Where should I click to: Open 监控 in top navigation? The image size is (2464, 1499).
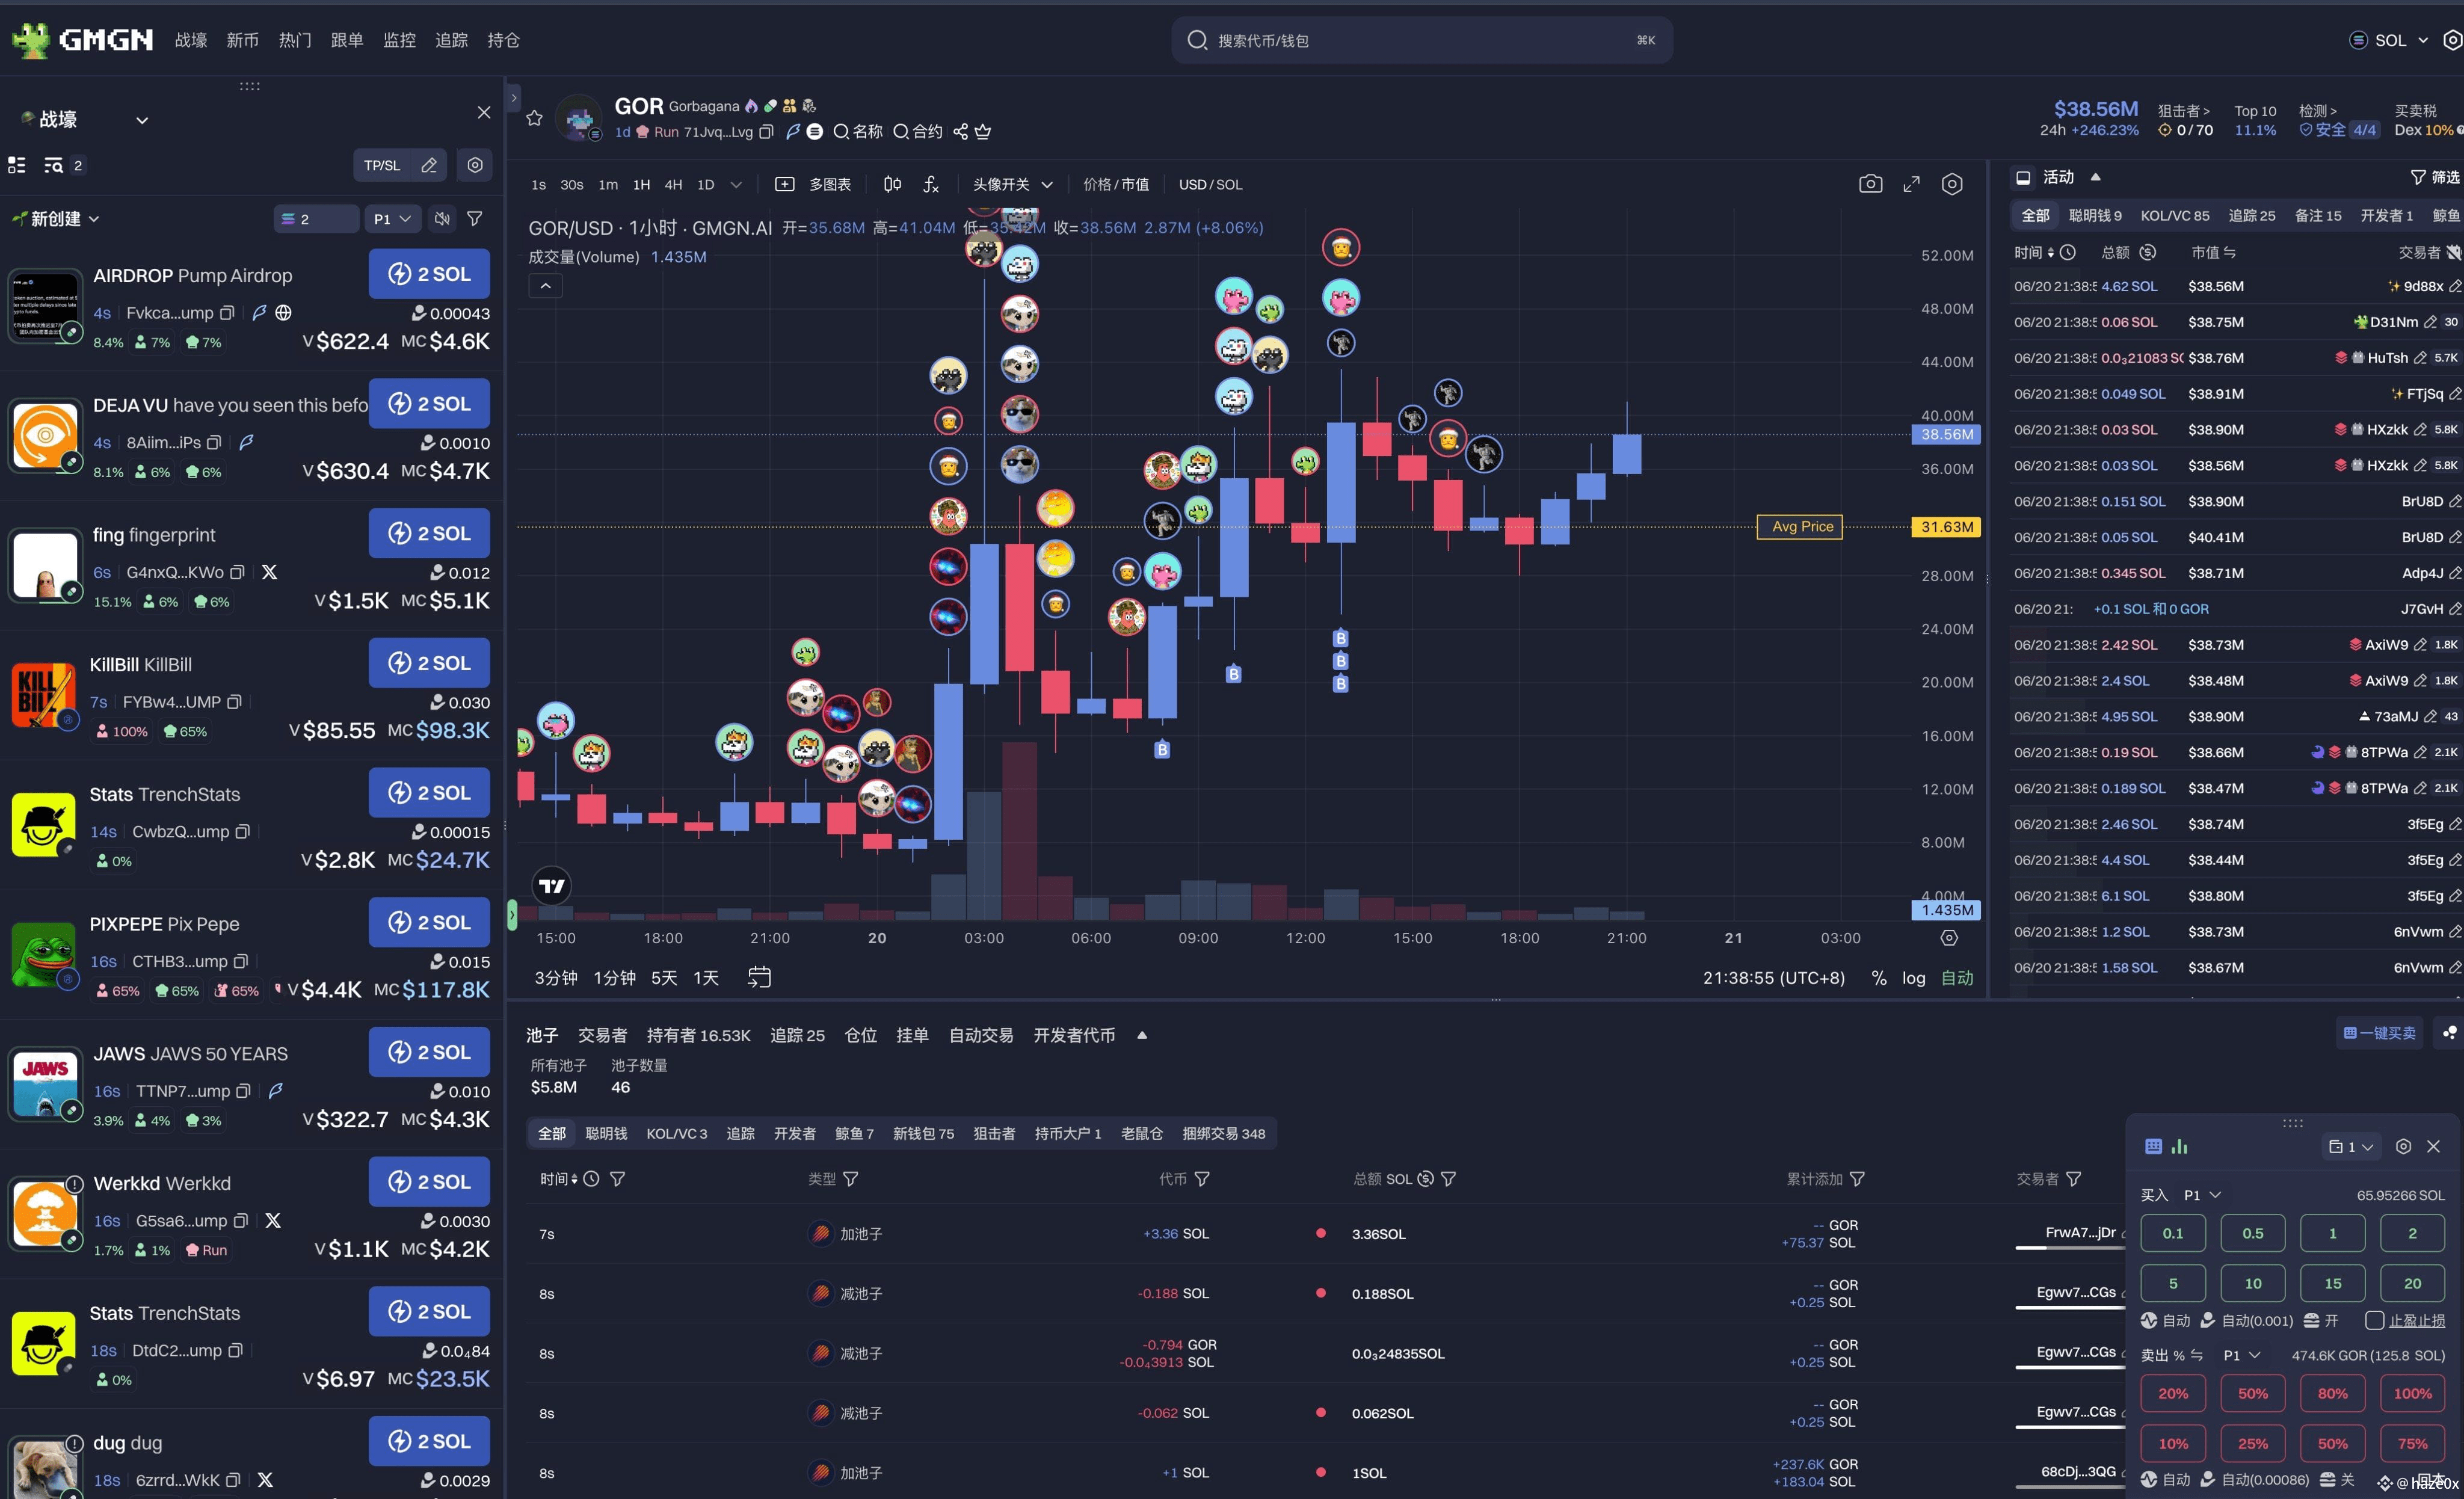(x=399, y=40)
